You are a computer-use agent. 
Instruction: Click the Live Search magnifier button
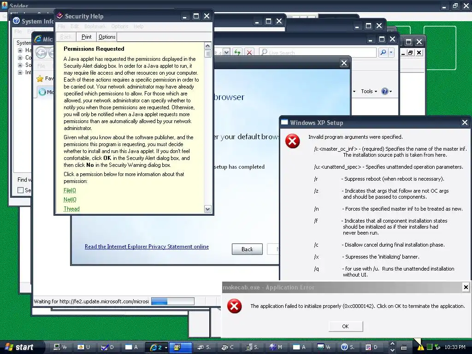pyautogui.click(x=383, y=53)
